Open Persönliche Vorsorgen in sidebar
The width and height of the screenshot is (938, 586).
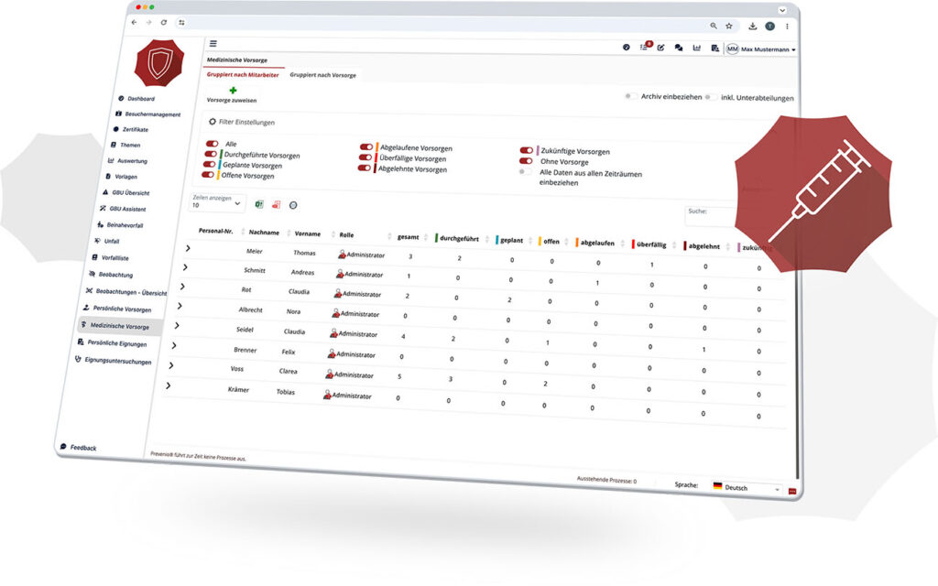[116, 309]
